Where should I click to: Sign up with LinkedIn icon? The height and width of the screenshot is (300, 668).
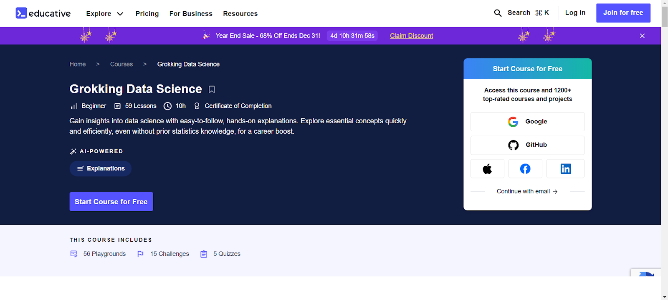(x=565, y=169)
